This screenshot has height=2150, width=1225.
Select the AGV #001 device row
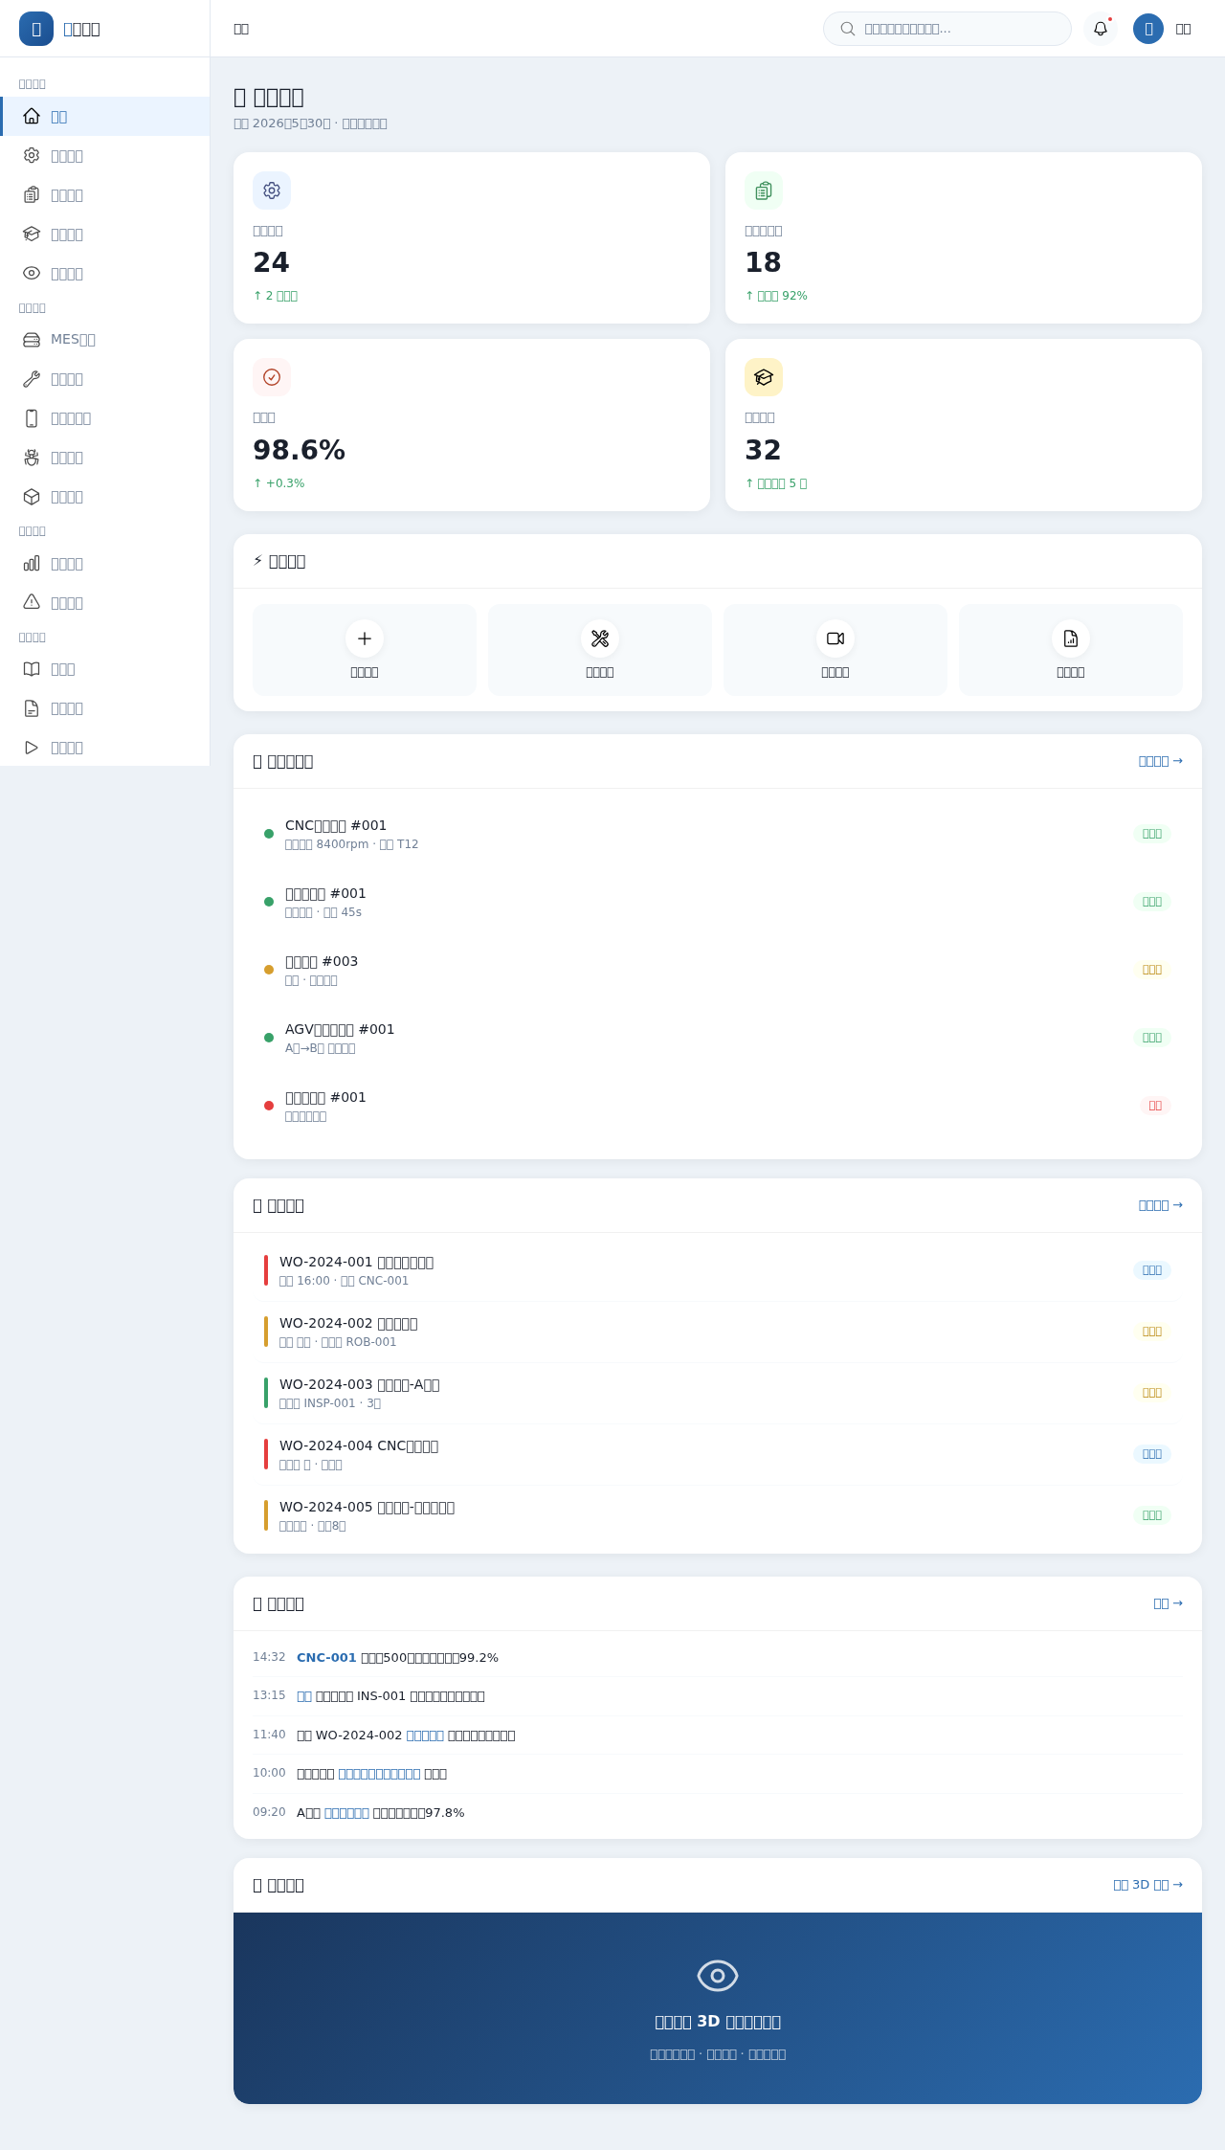pyautogui.click(x=718, y=1038)
